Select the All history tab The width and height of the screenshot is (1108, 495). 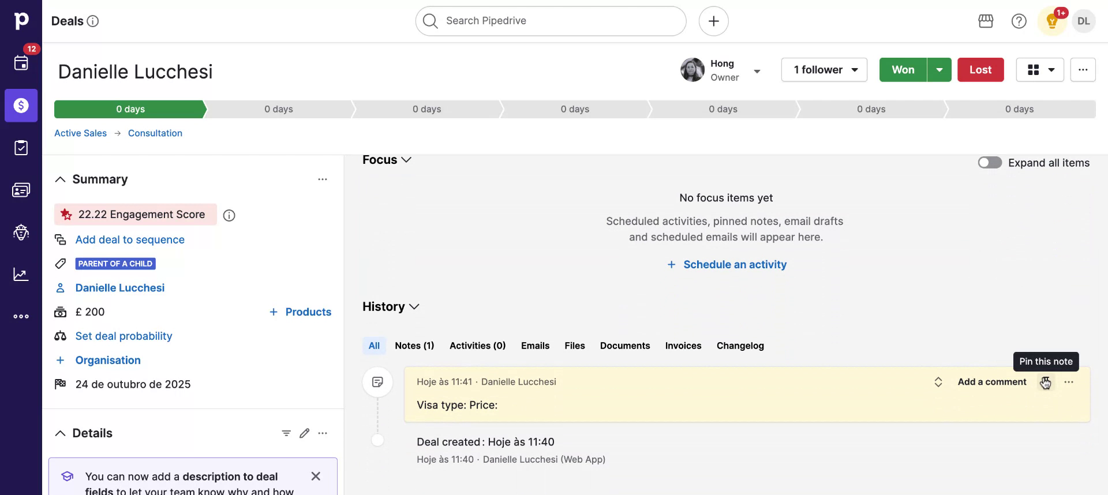[x=374, y=346]
